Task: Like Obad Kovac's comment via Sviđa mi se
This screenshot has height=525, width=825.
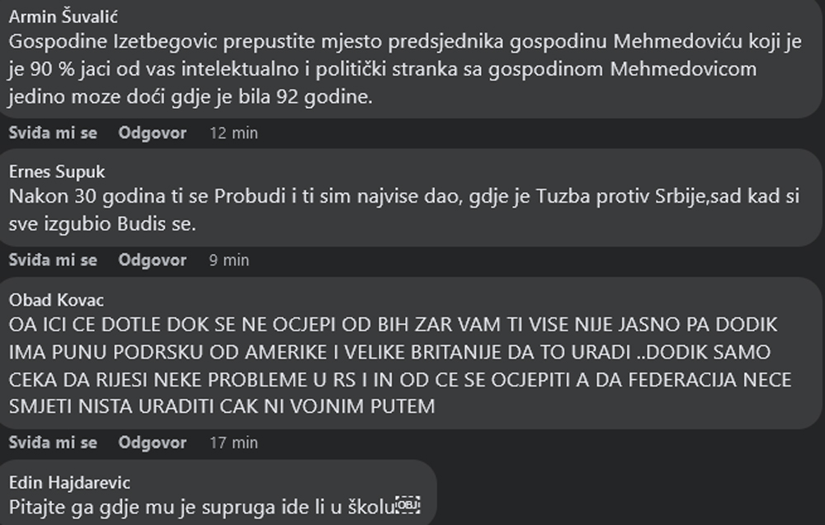Action: 53,443
